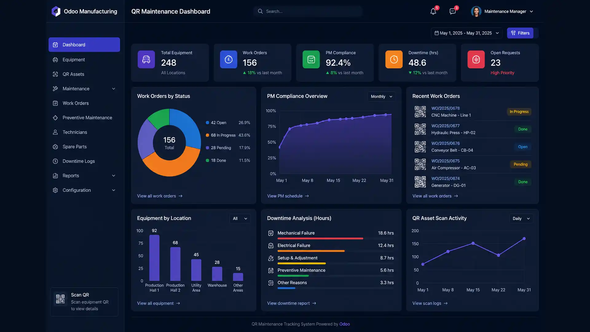
Task: Click QR code icon for WO/2025/0675
Action: coord(420,164)
